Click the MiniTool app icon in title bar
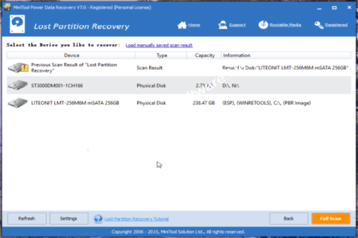 [7, 7]
